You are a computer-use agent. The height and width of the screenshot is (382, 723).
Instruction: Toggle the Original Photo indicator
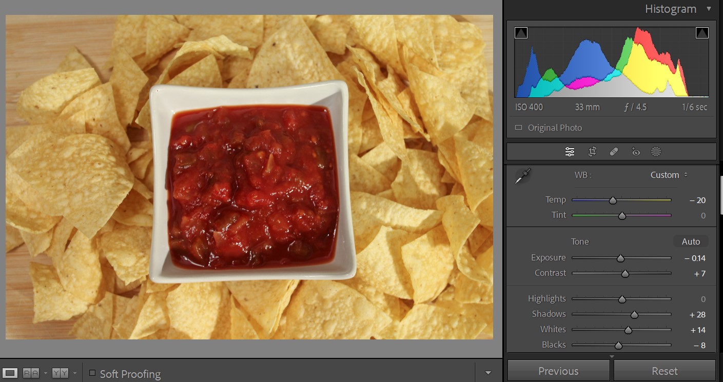coord(518,128)
